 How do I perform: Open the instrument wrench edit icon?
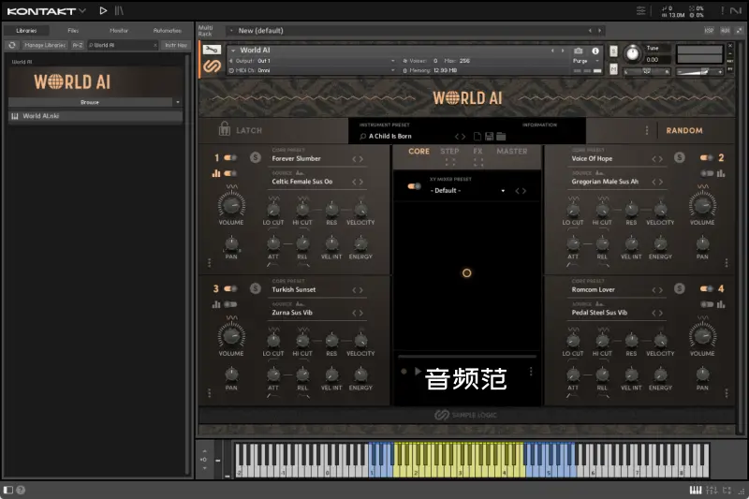(212, 50)
